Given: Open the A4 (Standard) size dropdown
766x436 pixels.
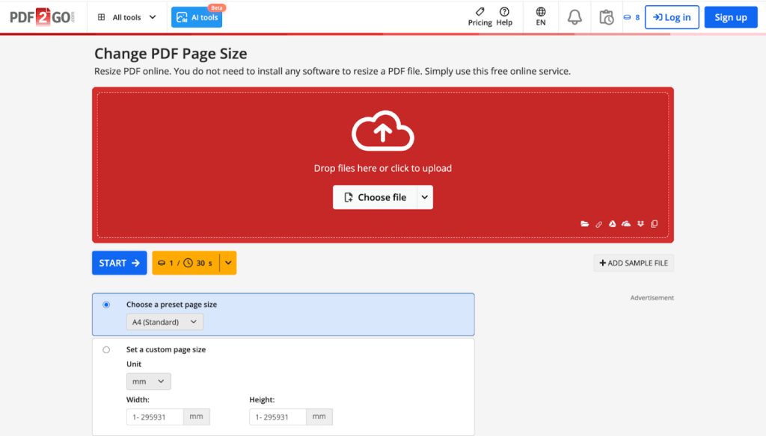Looking at the screenshot, I should [x=165, y=321].
